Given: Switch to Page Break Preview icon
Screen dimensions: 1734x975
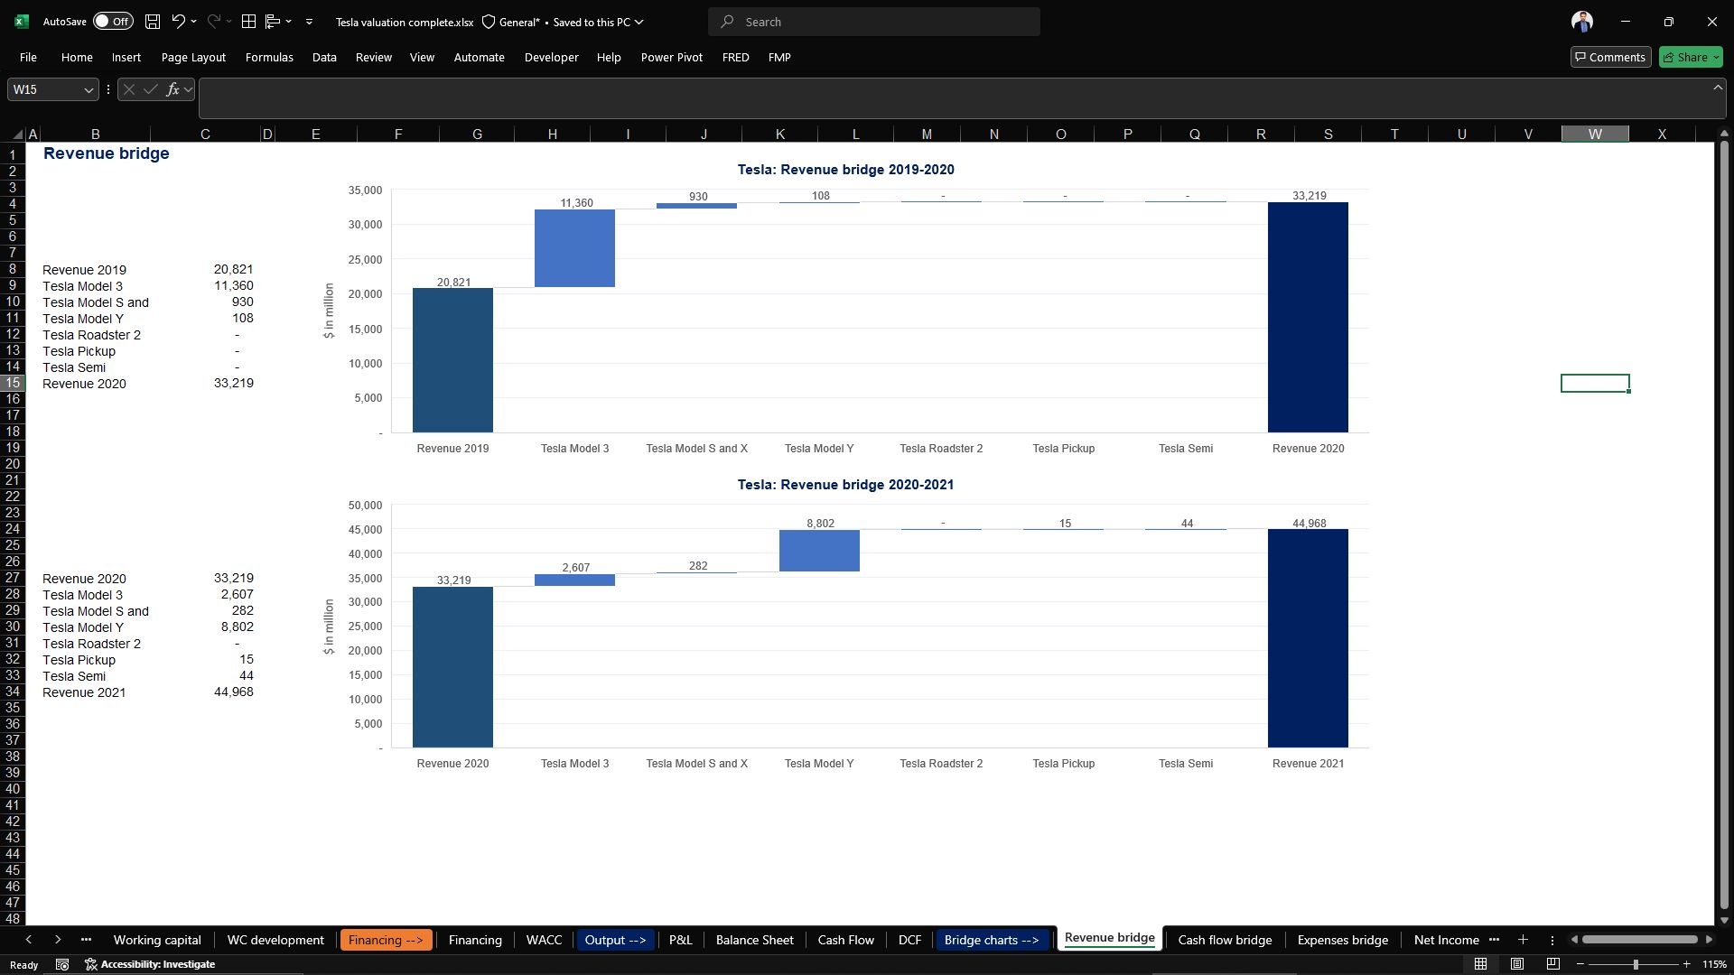Looking at the screenshot, I should [x=1553, y=964].
